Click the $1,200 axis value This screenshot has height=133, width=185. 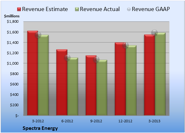pos(13,53)
